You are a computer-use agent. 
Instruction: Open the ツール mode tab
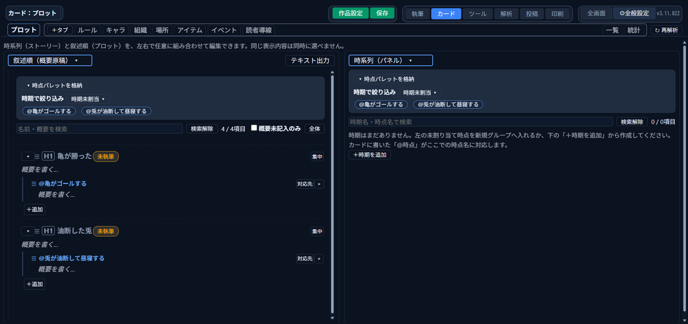[x=478, y=14]
